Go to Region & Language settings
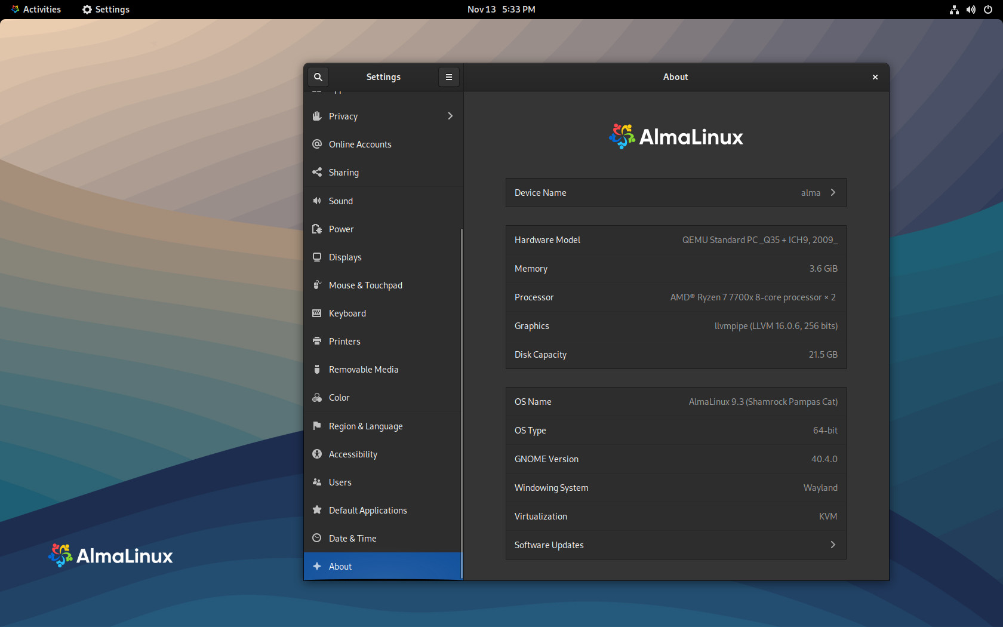This screenshot has width=1003, height=627. coord(383,426)
